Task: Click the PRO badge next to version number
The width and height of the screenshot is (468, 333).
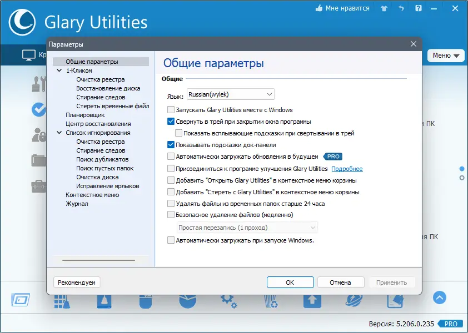Action: tap(451, 324)
